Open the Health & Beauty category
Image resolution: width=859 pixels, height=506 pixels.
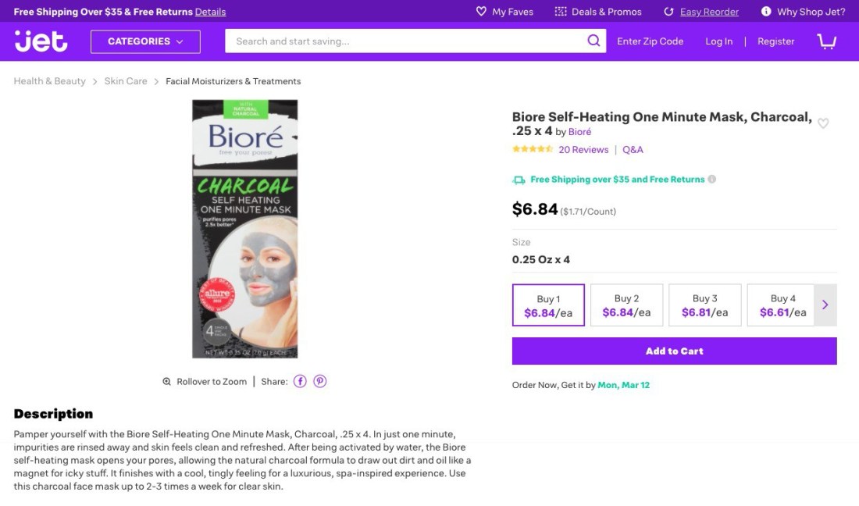pos(49,80)
